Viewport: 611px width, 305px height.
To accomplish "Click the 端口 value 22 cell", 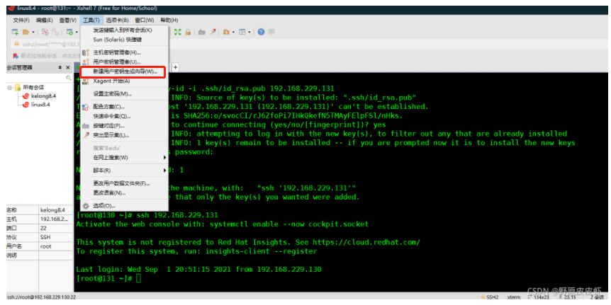I will coord(55,228).
